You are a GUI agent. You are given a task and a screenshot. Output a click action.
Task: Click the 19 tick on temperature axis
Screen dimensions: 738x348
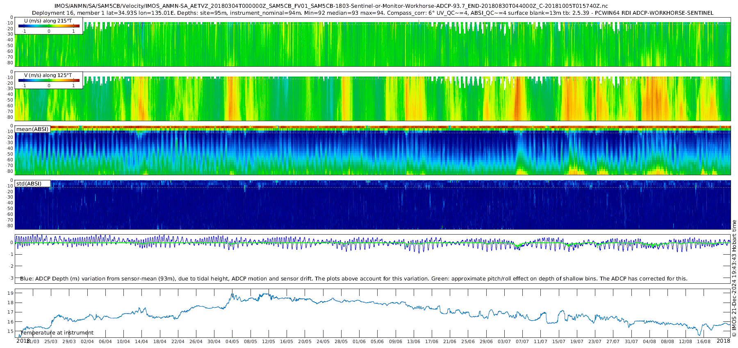[11, 293]
